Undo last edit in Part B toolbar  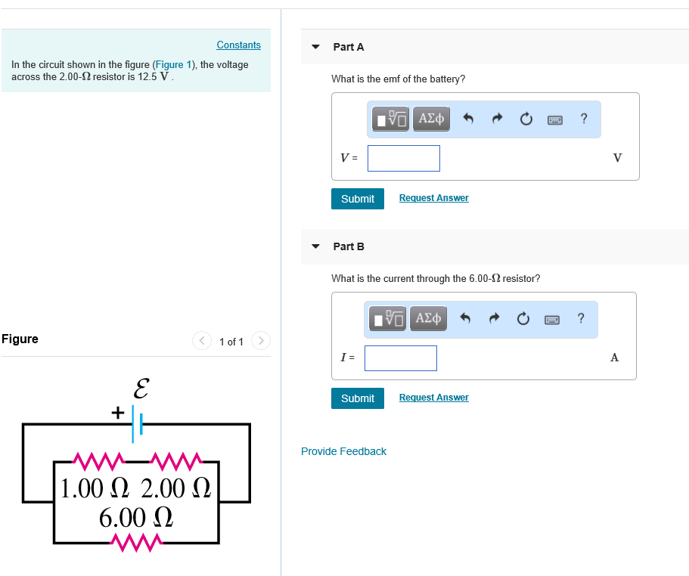click(x=465, y=318)
